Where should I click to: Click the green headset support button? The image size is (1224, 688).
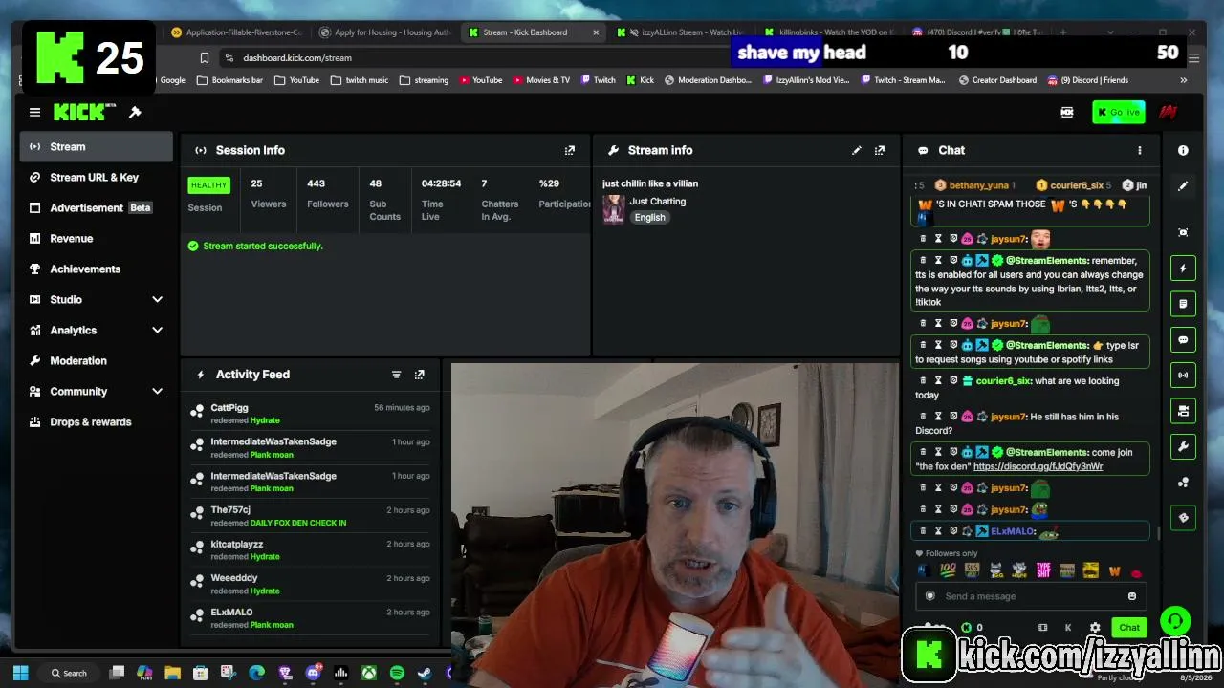pos(1175,622)
